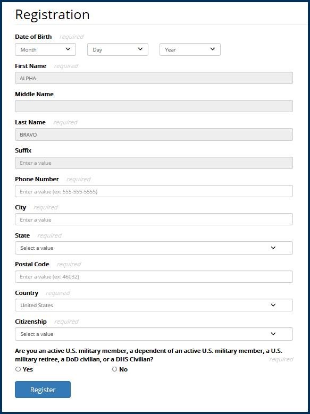Click the blue Register button
This screenshot has height=414, width=310.
point(43,390)
